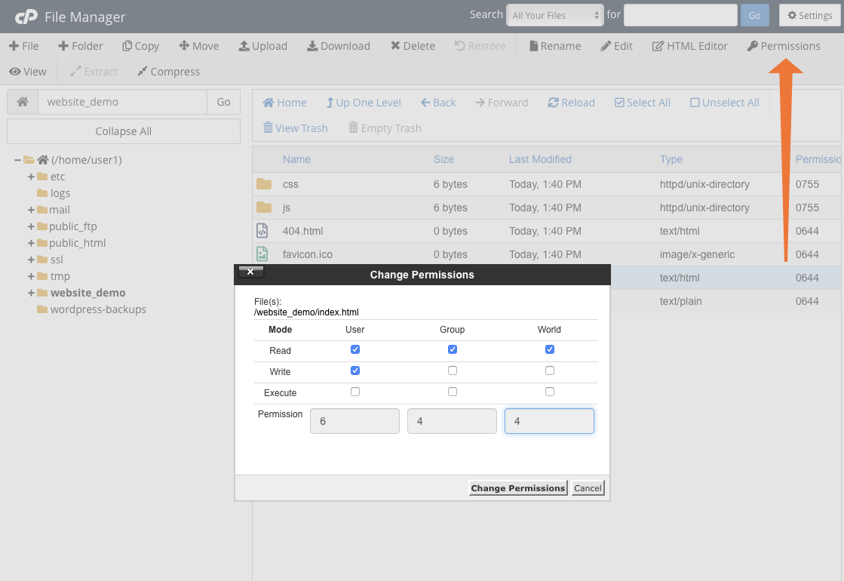Enable Group Write permission

point(453,370)
